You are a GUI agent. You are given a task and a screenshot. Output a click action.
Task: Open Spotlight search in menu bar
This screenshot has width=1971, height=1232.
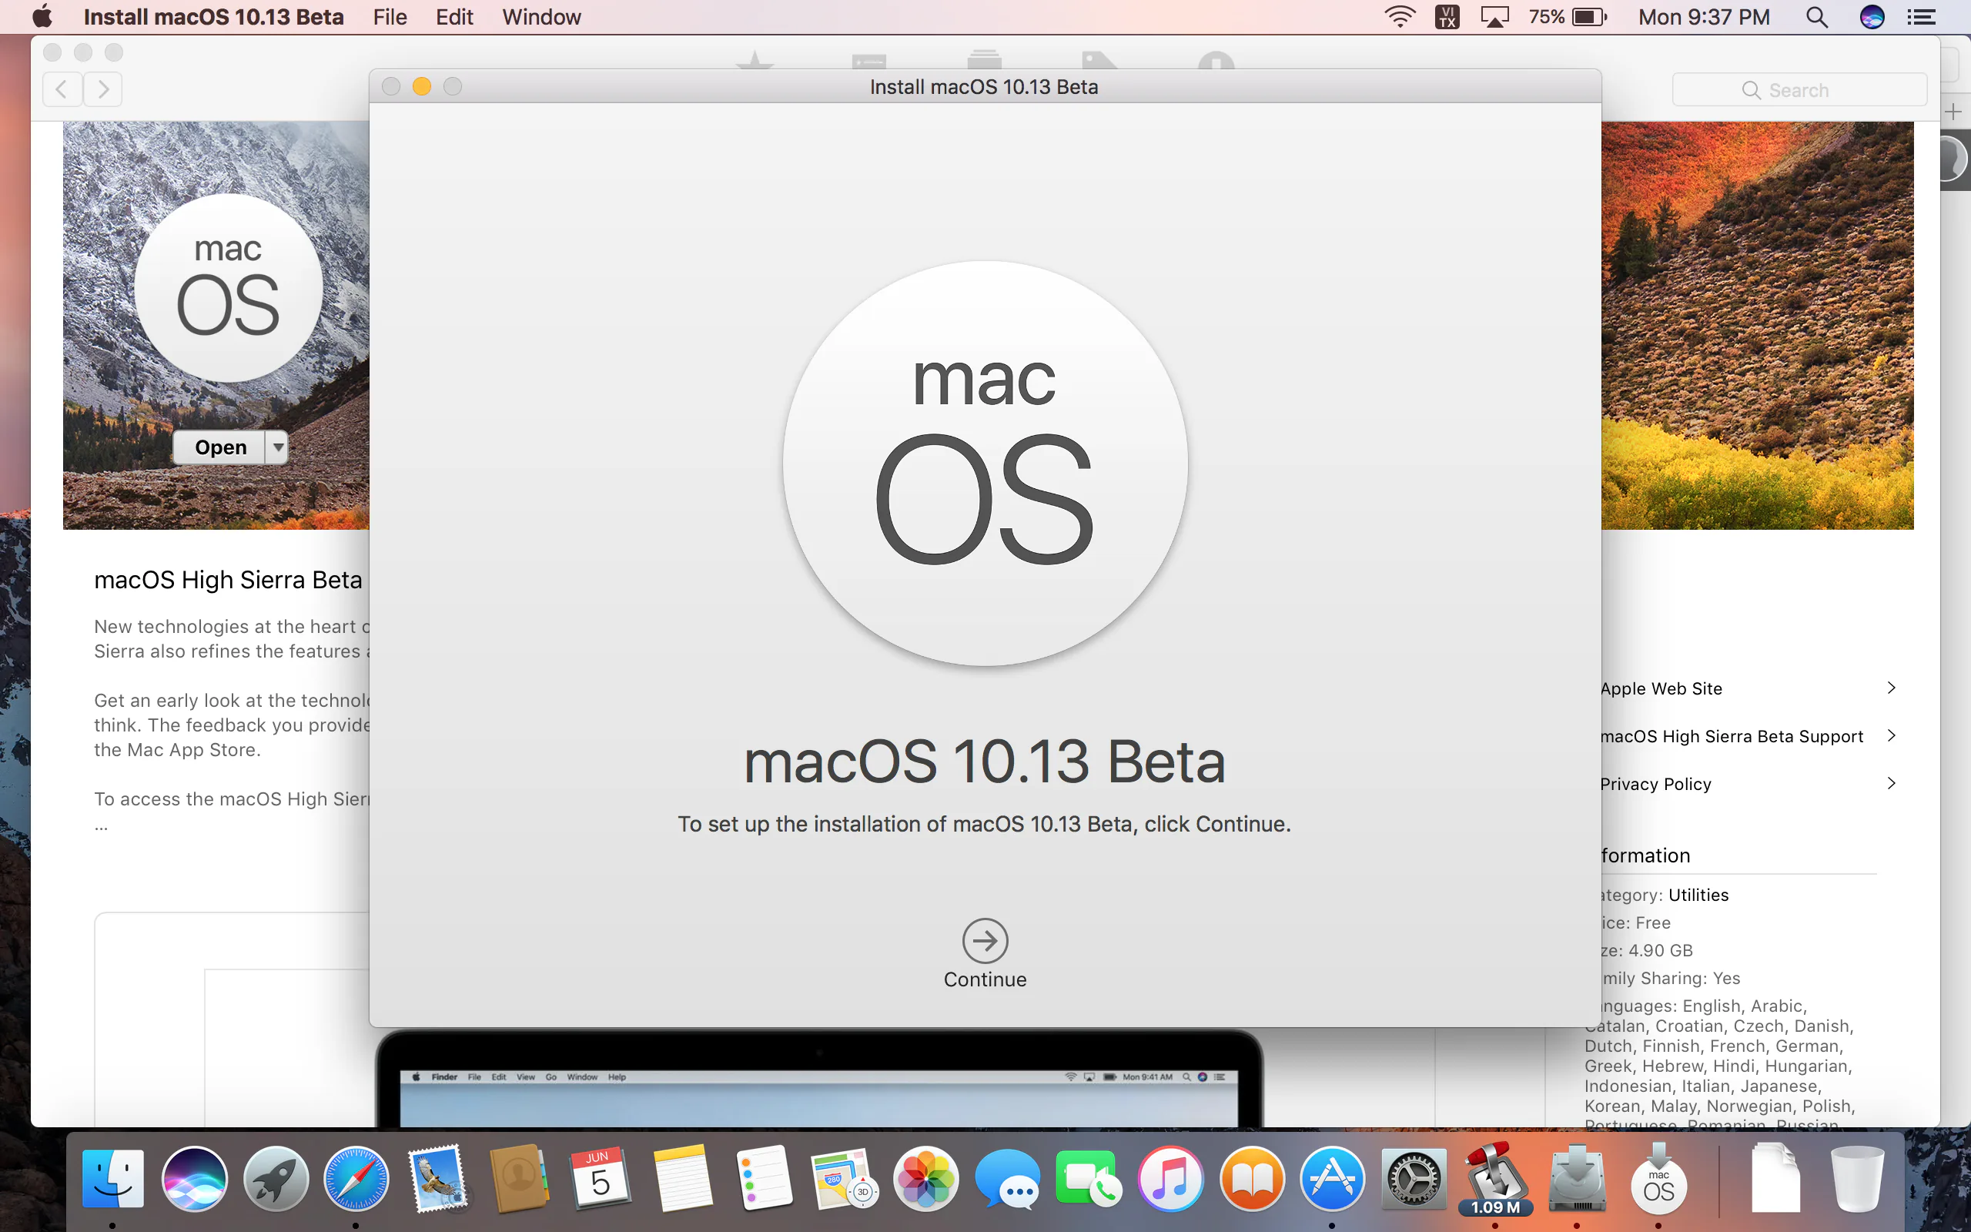click(x=1816, y=16)
